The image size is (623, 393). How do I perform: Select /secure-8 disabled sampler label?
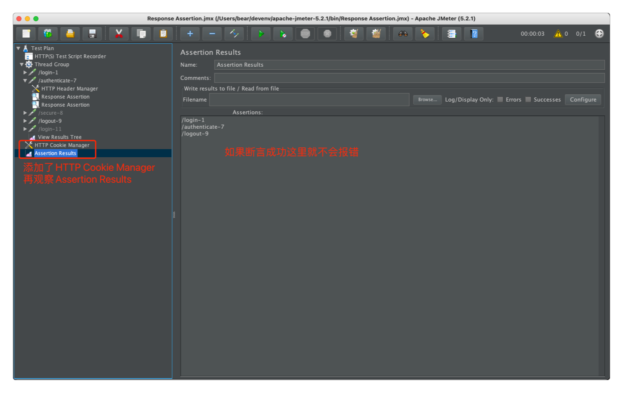[51, 113]
